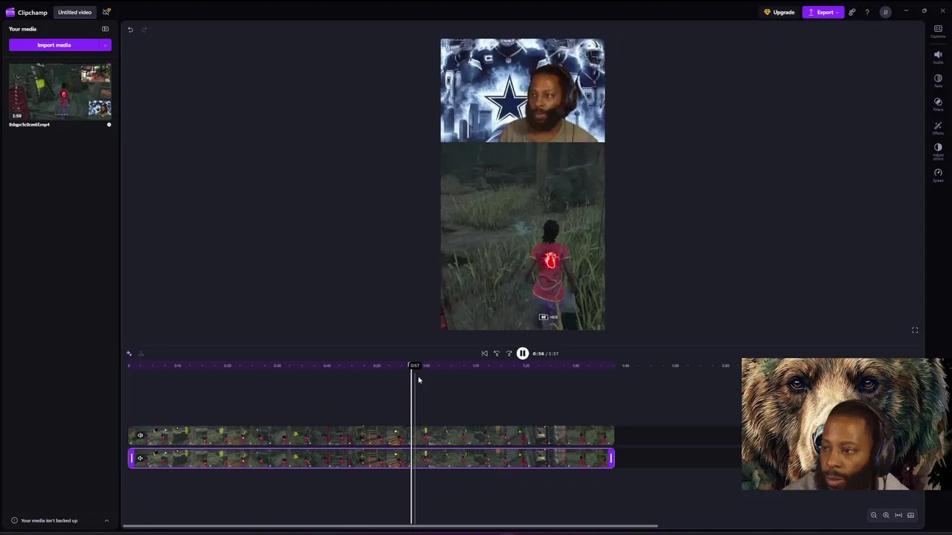Skip to the start of the video
Image resolution: width=952 pixels, height=535 pixels.
coord(484,354)
